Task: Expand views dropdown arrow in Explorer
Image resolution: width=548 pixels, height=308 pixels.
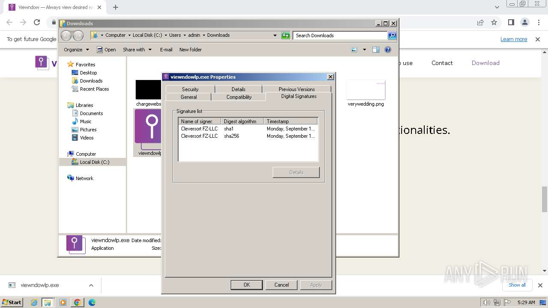Action: [x=364, y=50]
